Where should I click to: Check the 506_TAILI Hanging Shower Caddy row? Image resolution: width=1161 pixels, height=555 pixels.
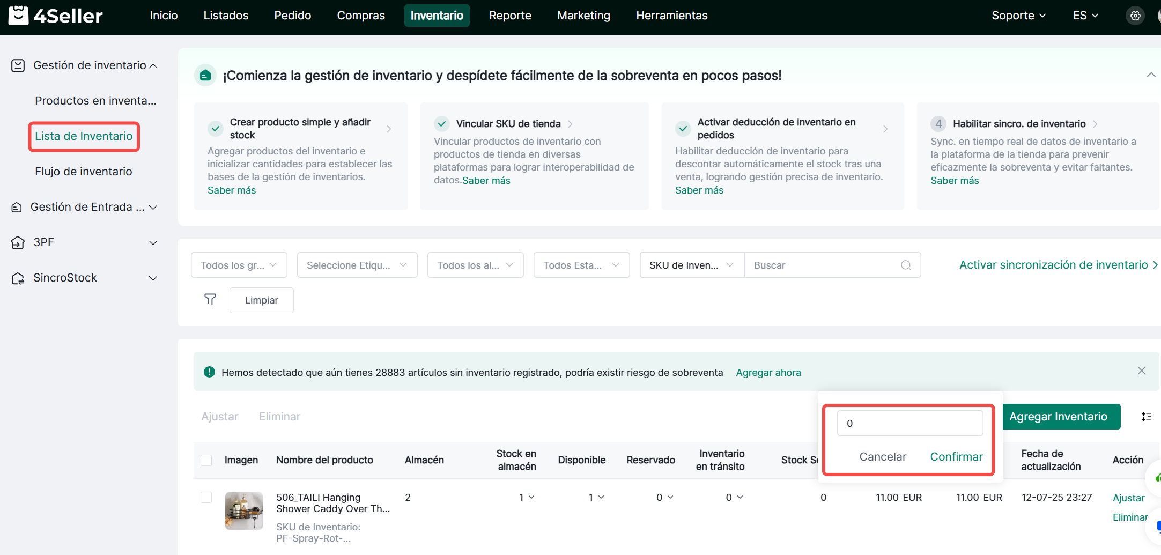coord(206,498)
